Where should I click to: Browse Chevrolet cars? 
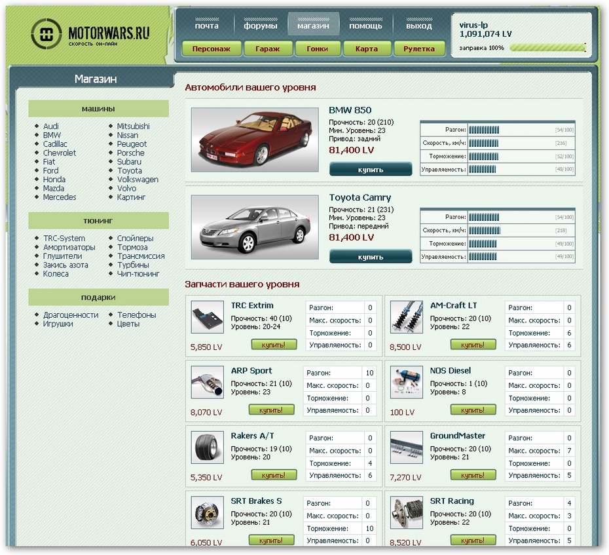point(60,153)
